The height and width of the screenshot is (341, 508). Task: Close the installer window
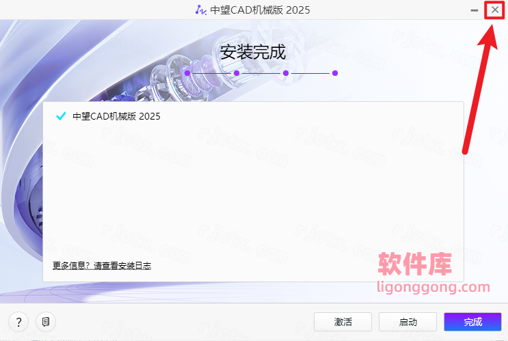[x=495, y=10]
